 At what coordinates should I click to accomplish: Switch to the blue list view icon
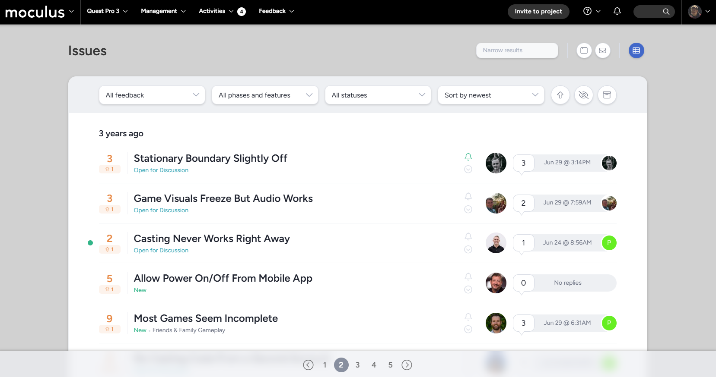(x=636, y=50)
